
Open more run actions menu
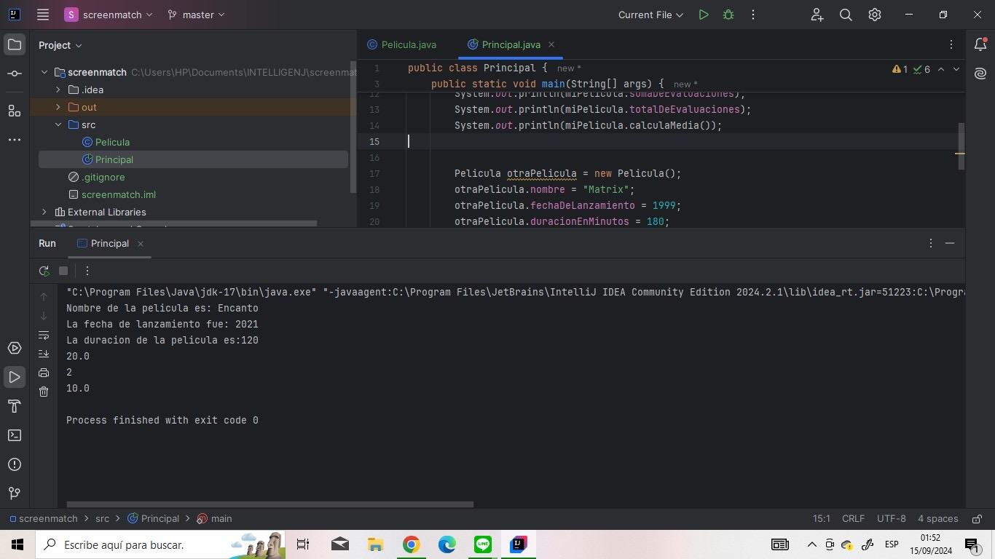(x=753, y=15)
